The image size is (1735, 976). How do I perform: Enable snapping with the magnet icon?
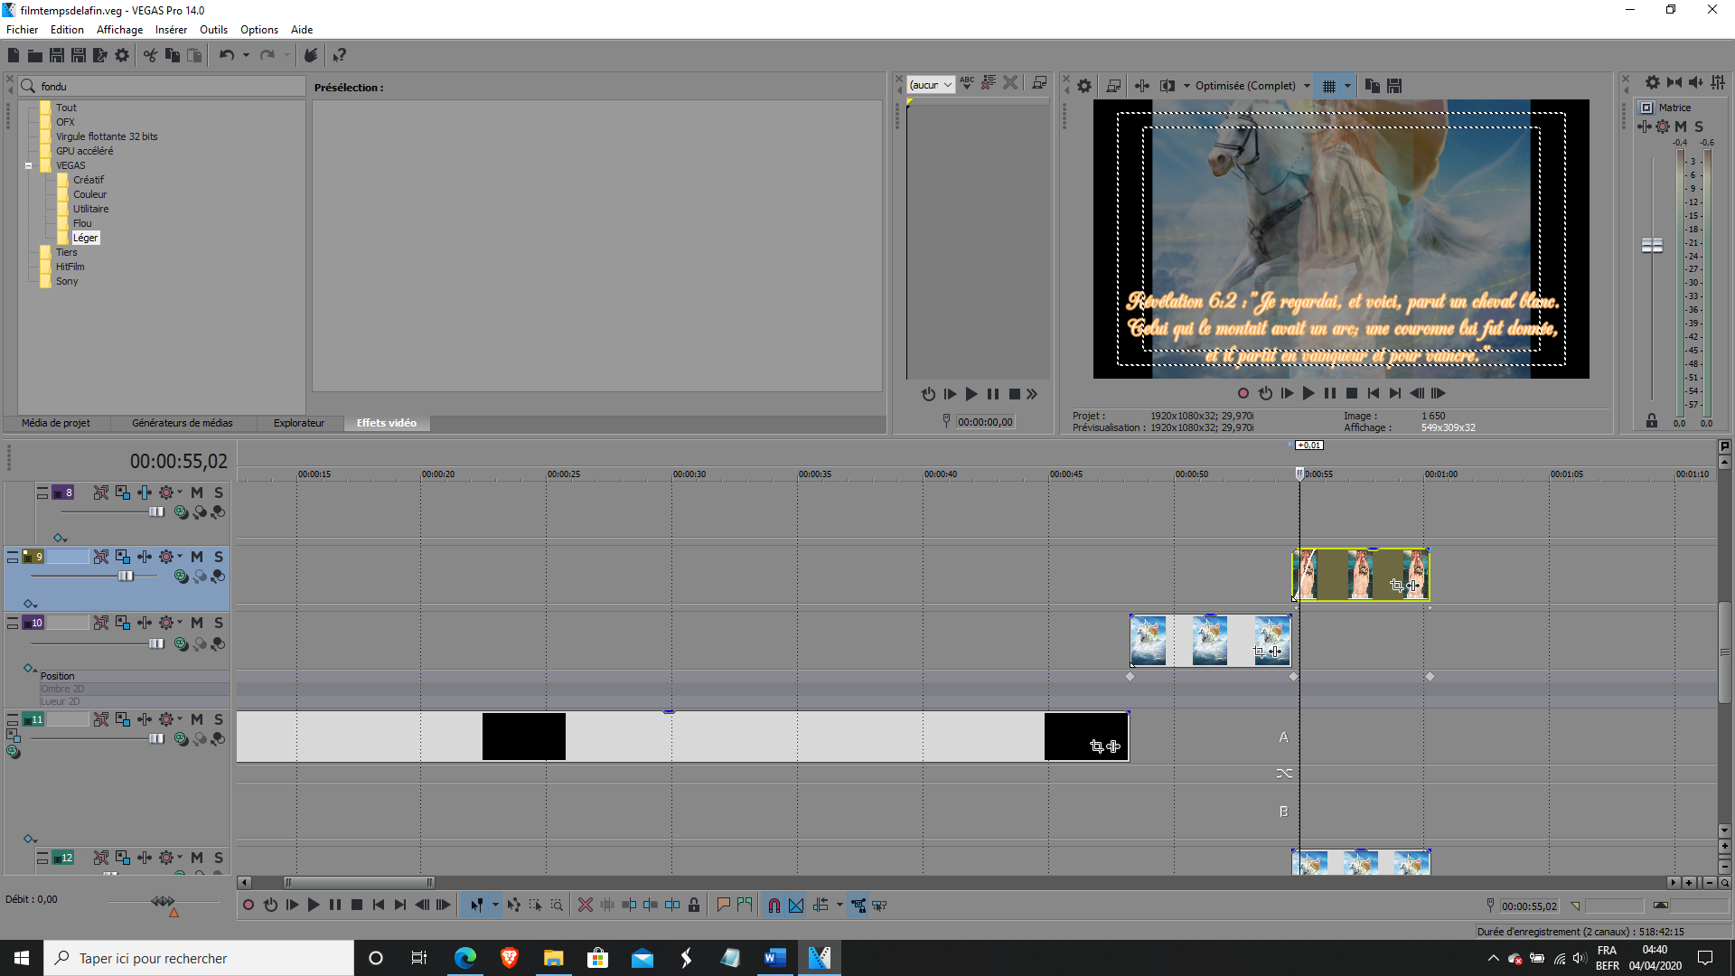[x=774, y=906]
